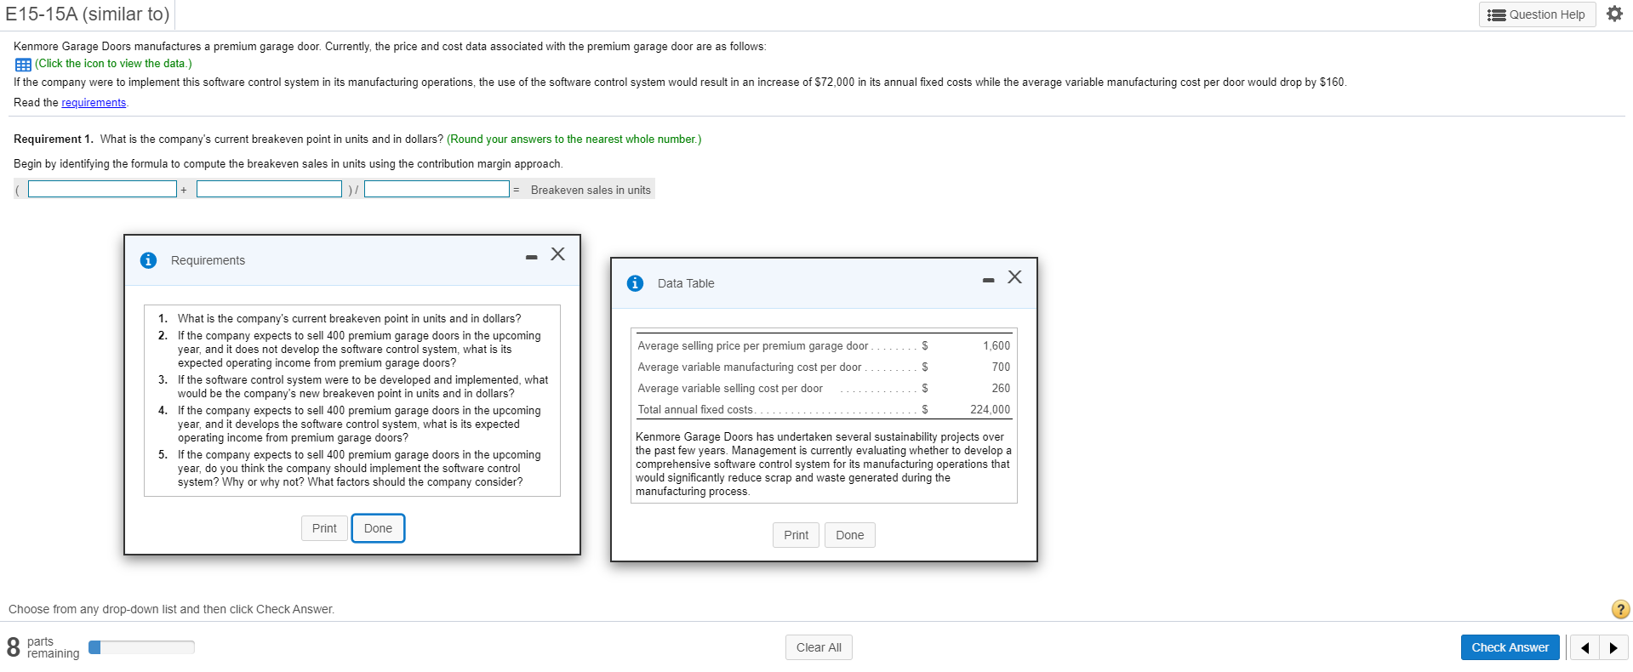Screen dimensions: 1633x672
Task: Click requirement 3 text about software control system
Action: coord(363,387)
